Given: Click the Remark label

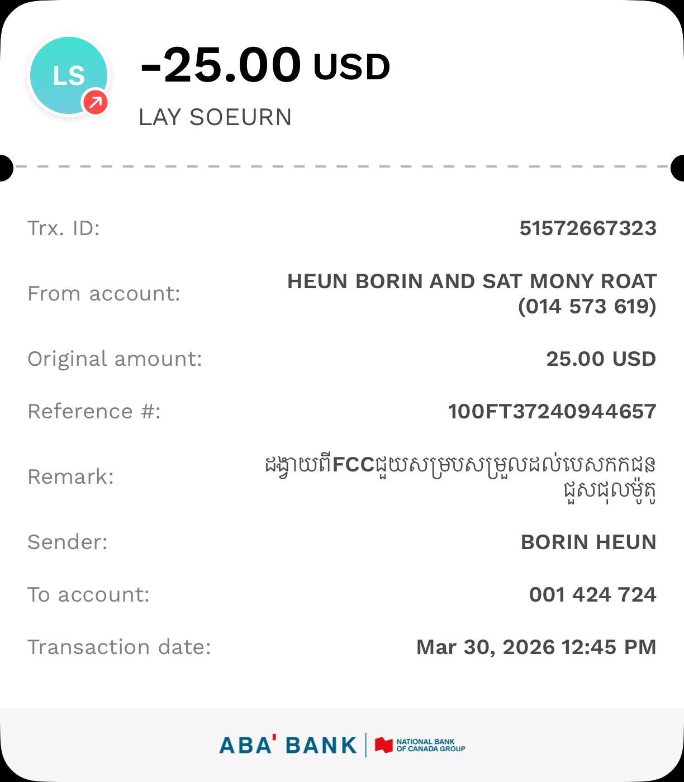Looking at the screenshot, I should [x=70, y=476].
